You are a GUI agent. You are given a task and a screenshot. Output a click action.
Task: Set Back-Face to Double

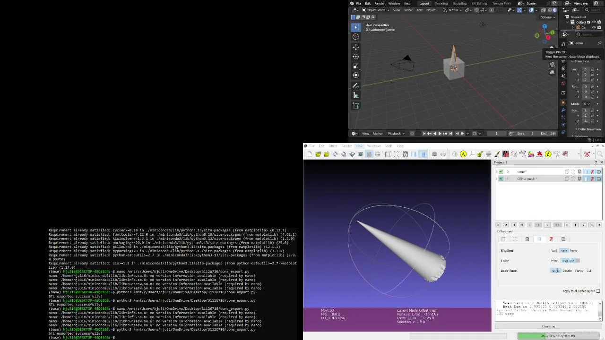point(567,271)
